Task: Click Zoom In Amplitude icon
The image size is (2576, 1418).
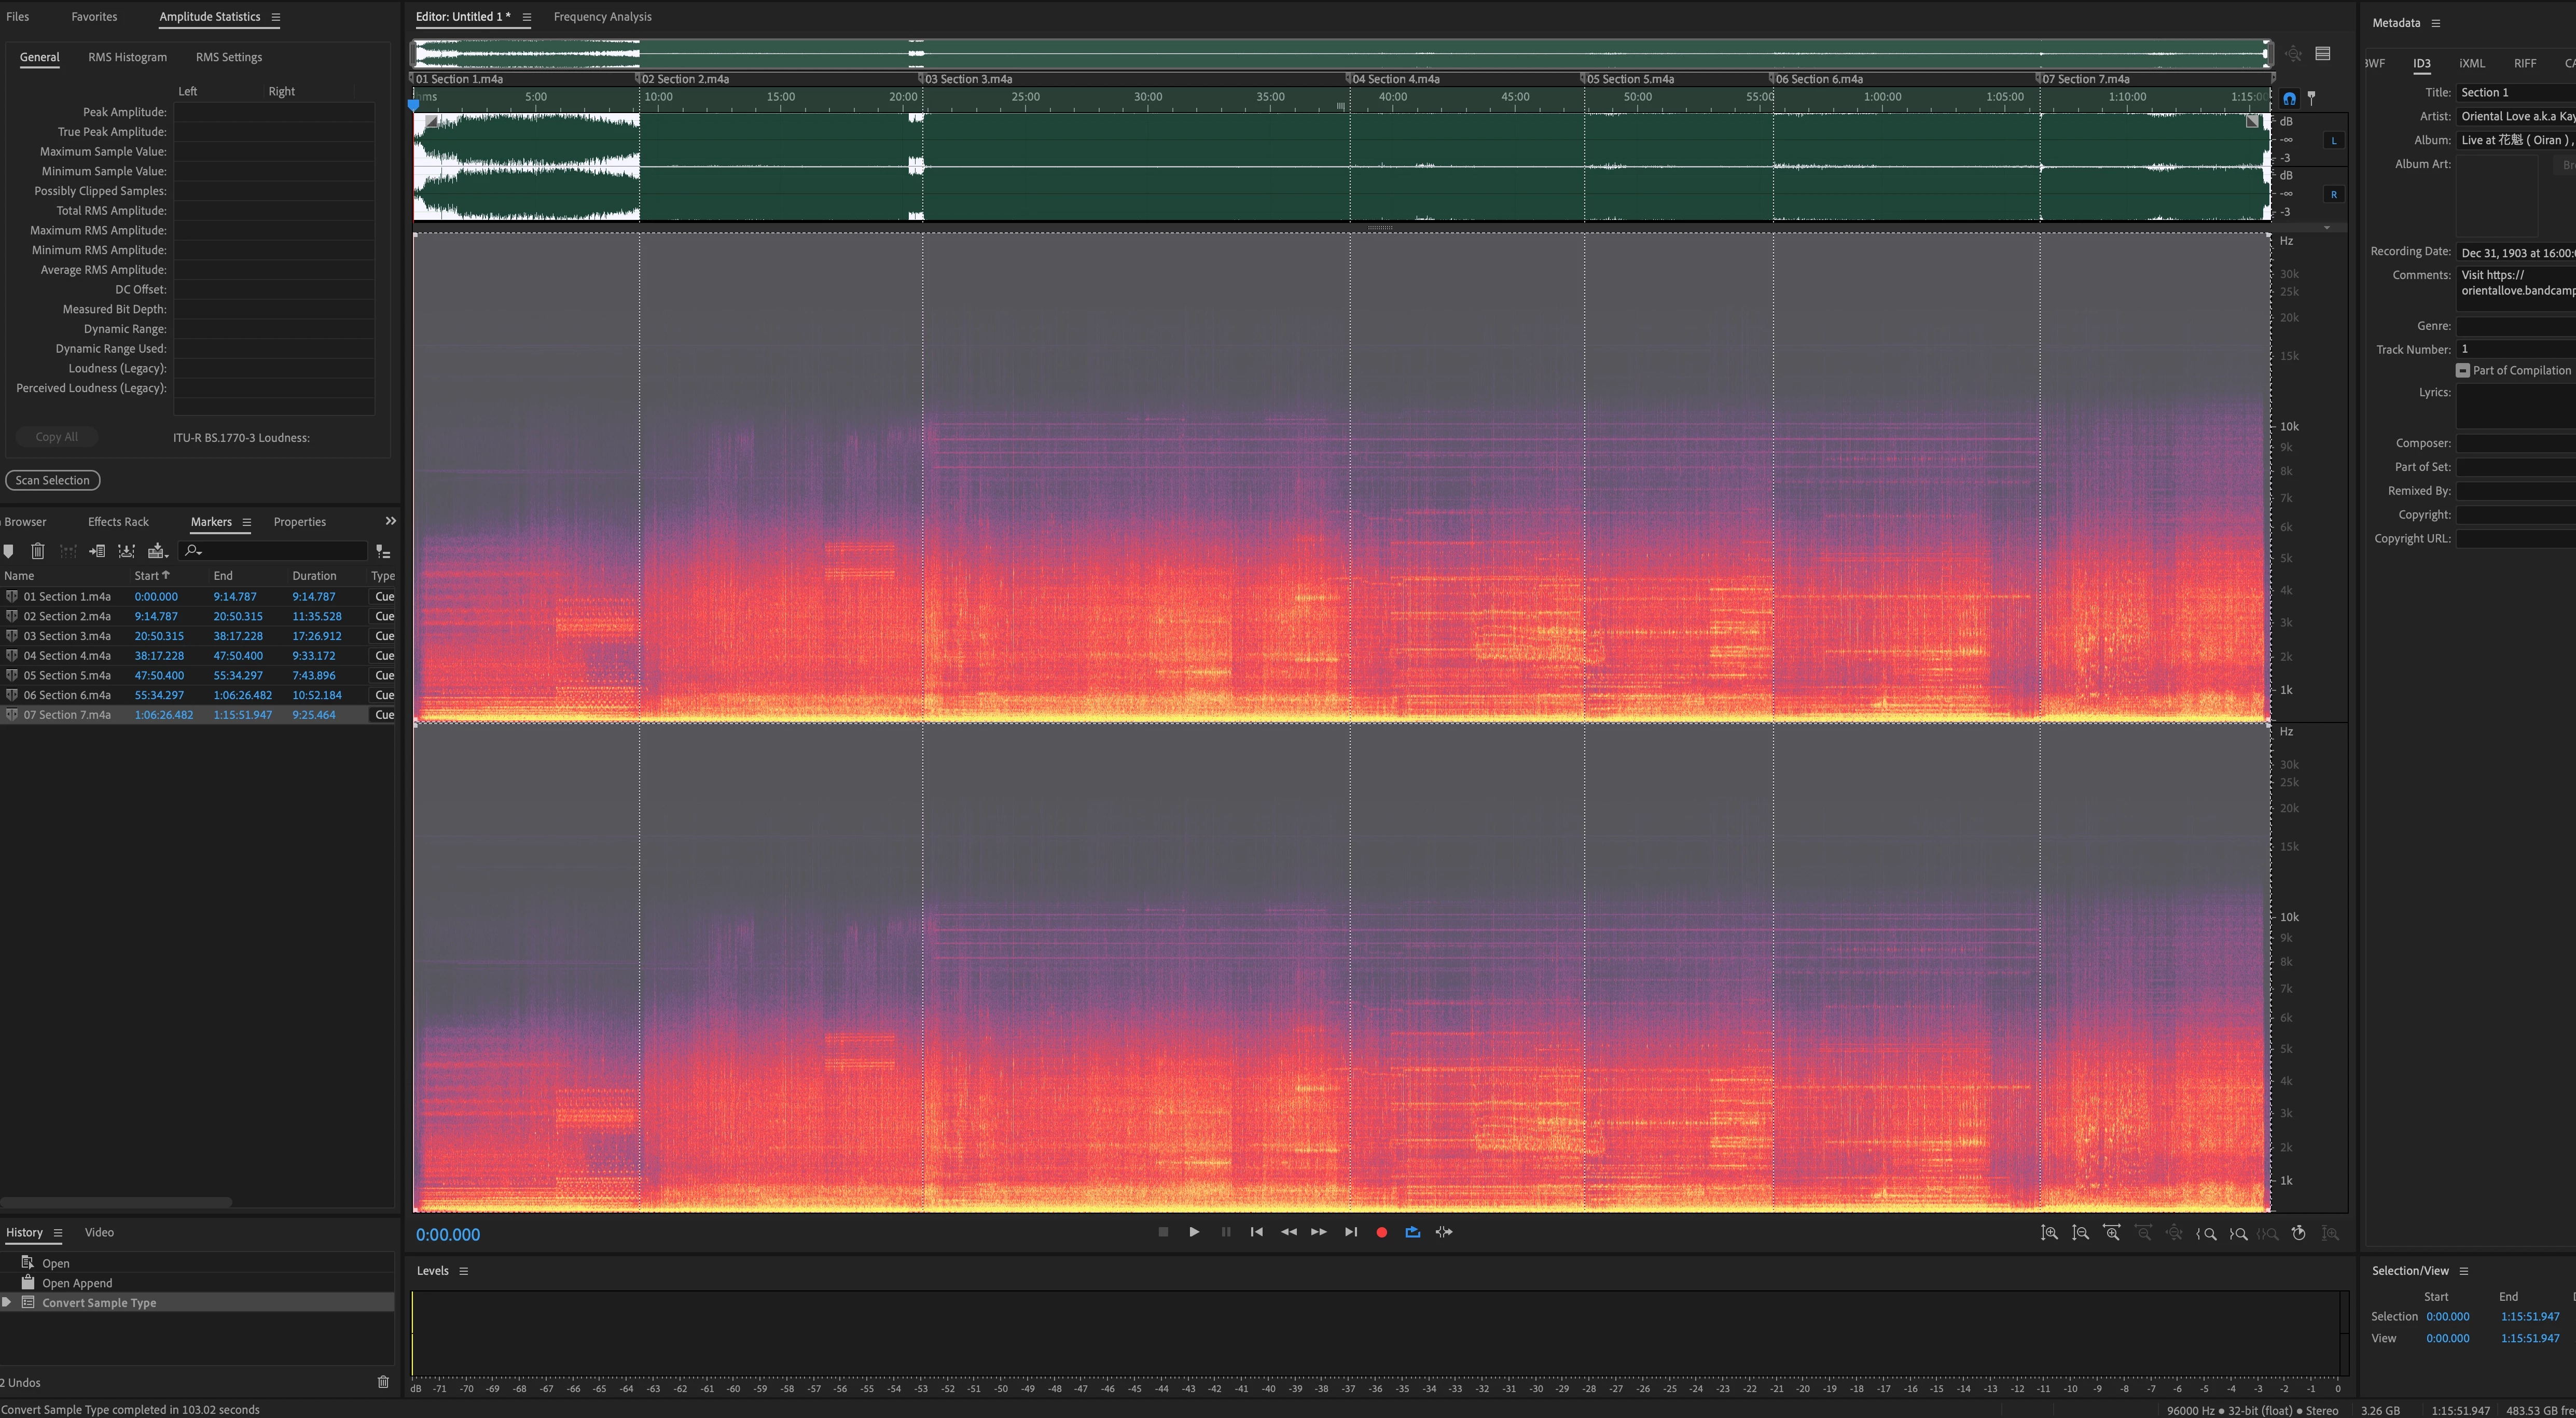Action: tap(2049, 1233)
